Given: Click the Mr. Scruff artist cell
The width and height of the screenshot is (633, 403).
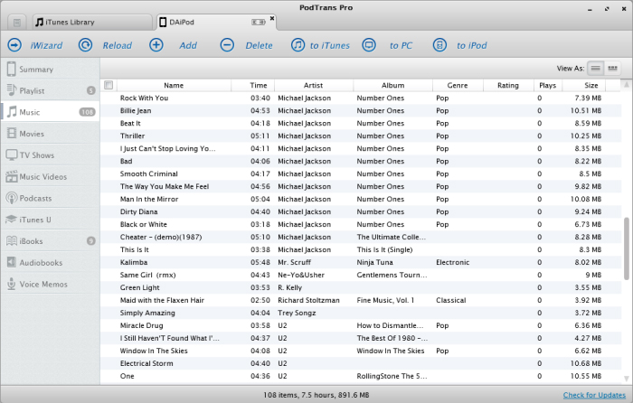Looking at the screenshot, I should [294, 262].
